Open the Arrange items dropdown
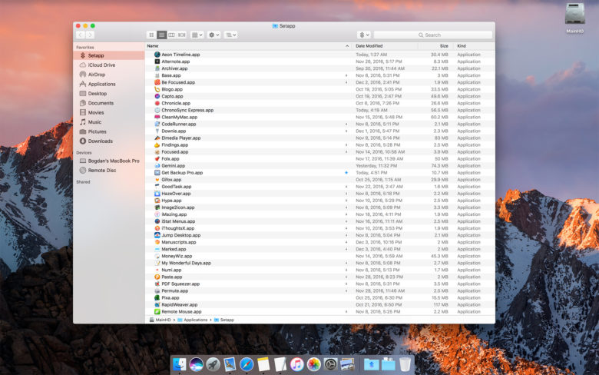This screenshot has height=375, width=599. click(197, 35)
